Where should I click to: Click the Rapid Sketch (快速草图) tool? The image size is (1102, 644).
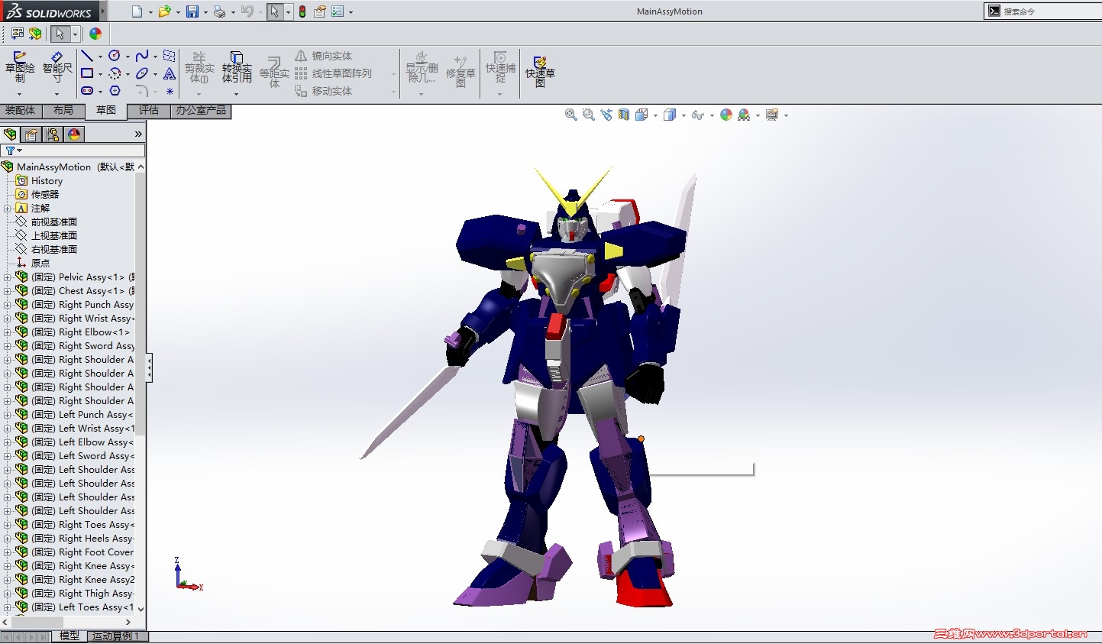(x=540, y=71)
